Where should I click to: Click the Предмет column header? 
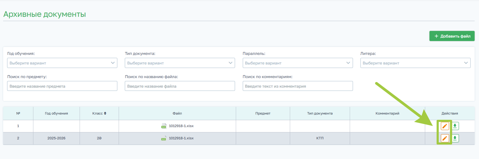[x=263, y=113]
